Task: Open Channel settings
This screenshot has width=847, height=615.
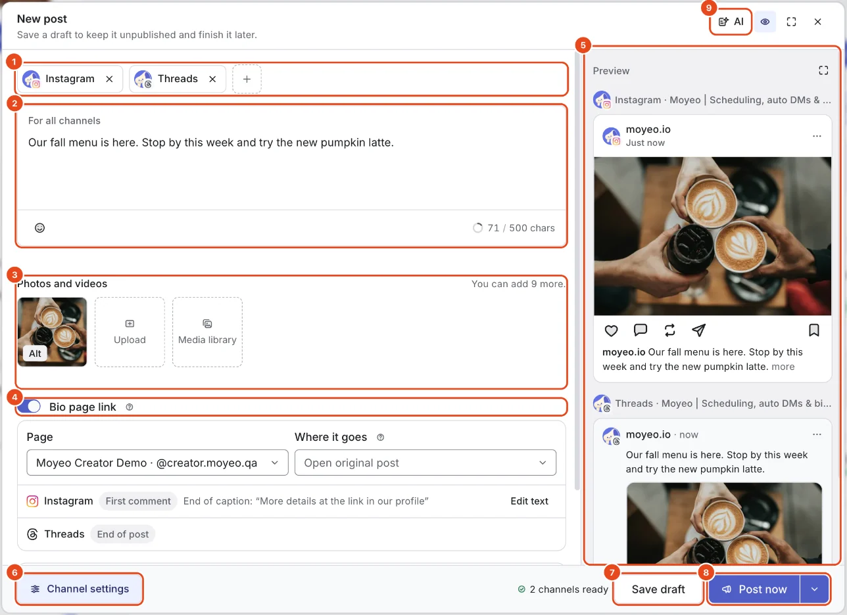Action: tap(80, 589)
